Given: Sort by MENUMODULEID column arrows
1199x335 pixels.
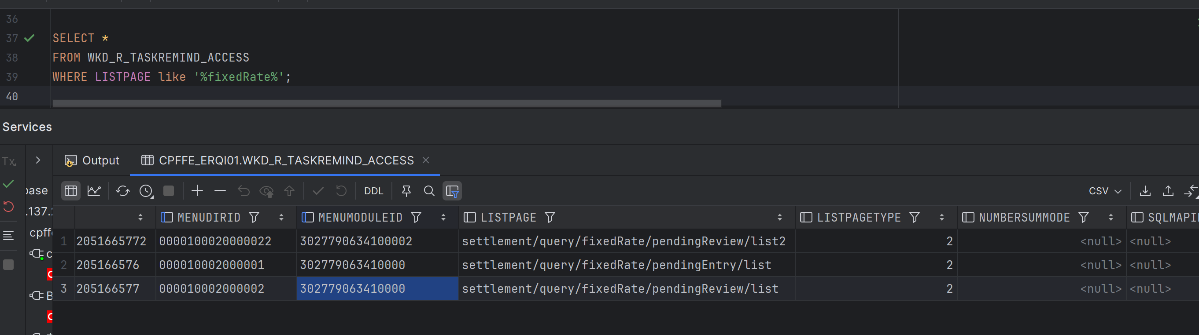Looking at the screenshot, I should (443, 218).
